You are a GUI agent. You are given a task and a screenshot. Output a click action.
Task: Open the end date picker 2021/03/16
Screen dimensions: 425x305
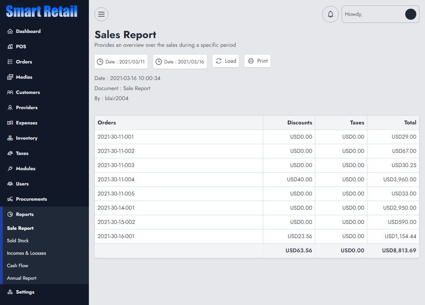coord(180,62)
